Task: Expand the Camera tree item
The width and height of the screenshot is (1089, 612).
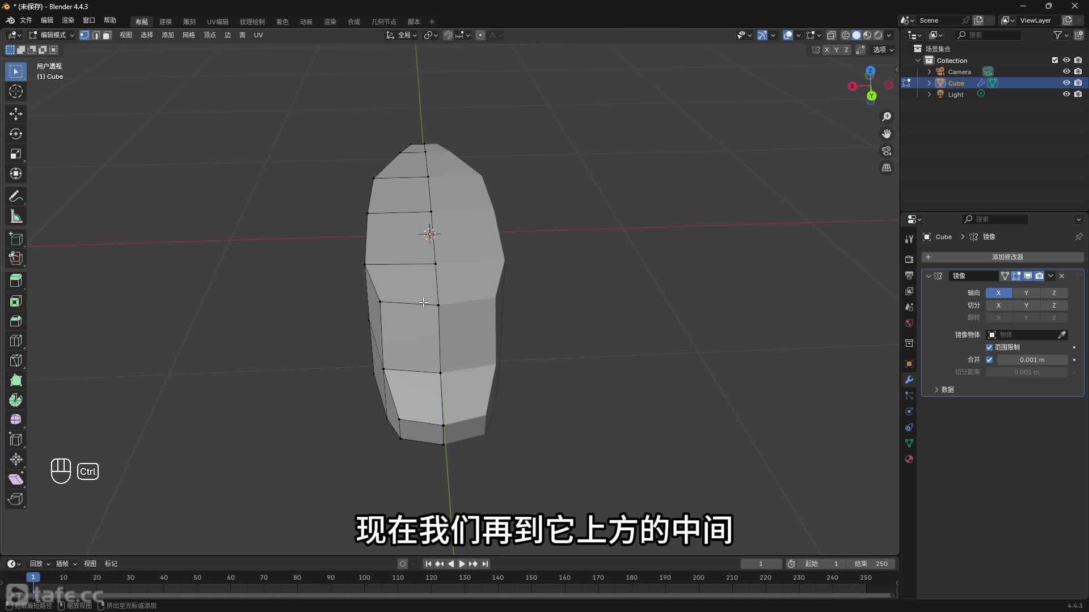Action: pyautogui.click(x=929, y=72)
